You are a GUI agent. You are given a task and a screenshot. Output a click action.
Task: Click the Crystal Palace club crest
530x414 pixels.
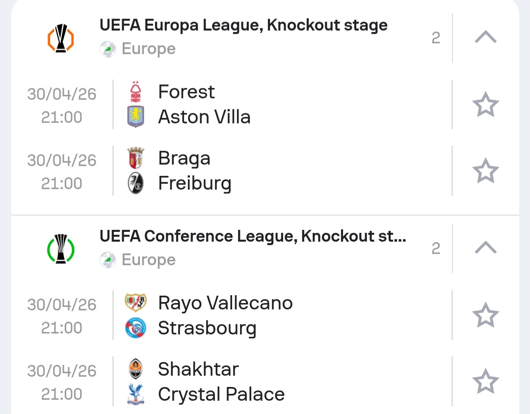point(135,394)
